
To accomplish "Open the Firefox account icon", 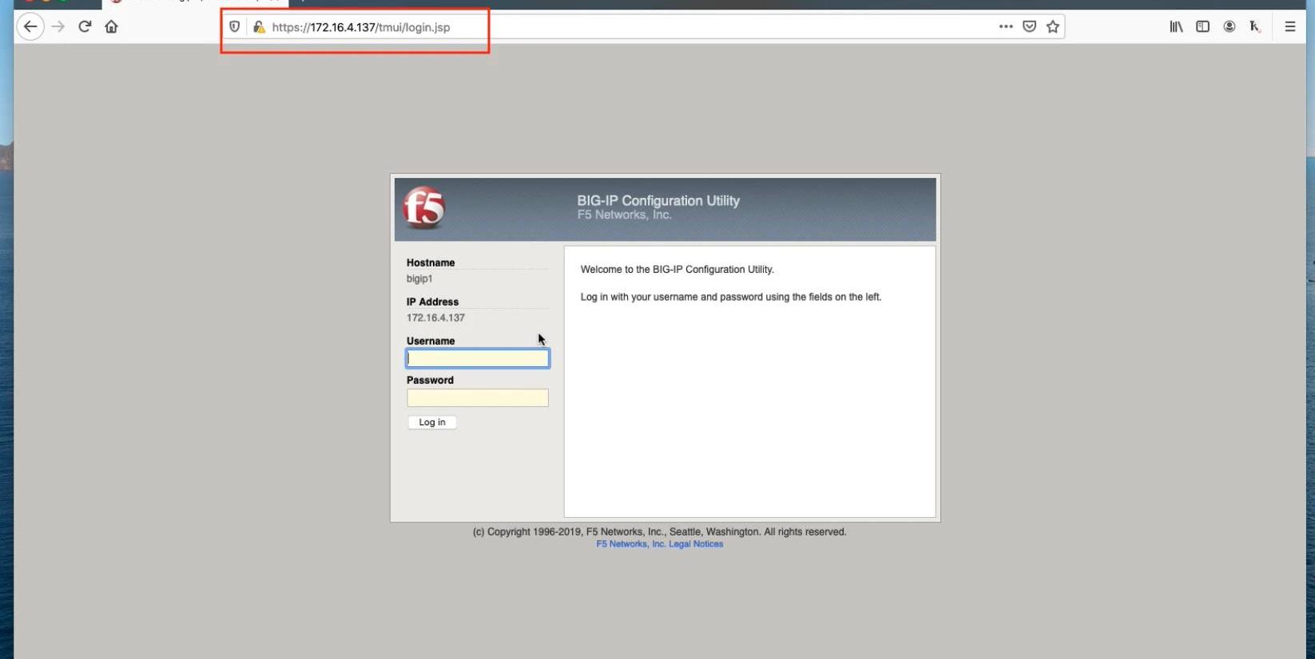I will (x=1230, y=26).
